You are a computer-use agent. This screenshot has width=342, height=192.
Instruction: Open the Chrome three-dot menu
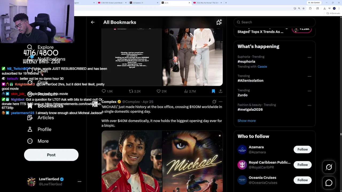(x=339, y=9)
